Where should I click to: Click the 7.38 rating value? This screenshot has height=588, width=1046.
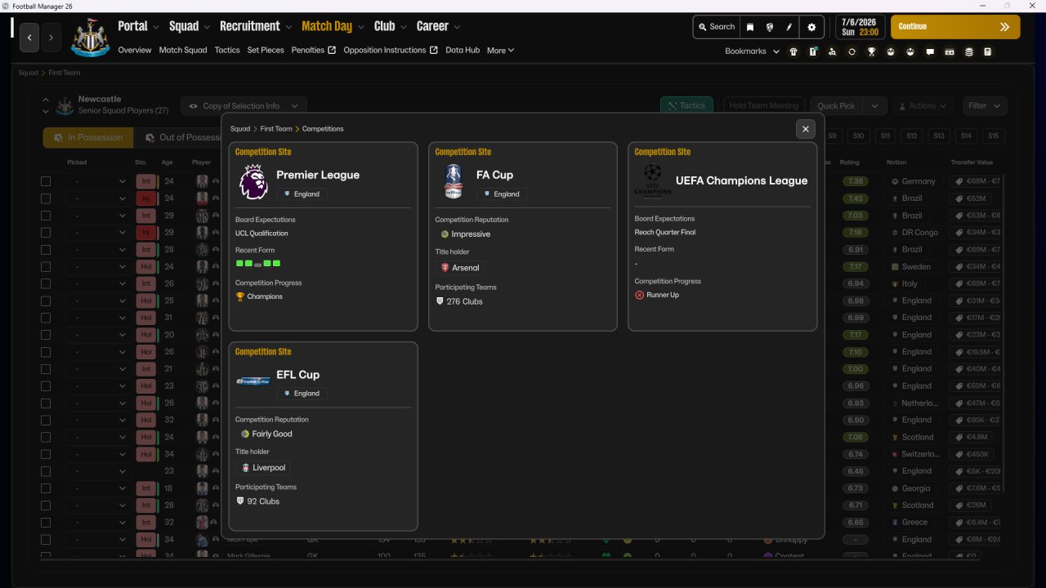pyautogui.click(x=856, y=181)
